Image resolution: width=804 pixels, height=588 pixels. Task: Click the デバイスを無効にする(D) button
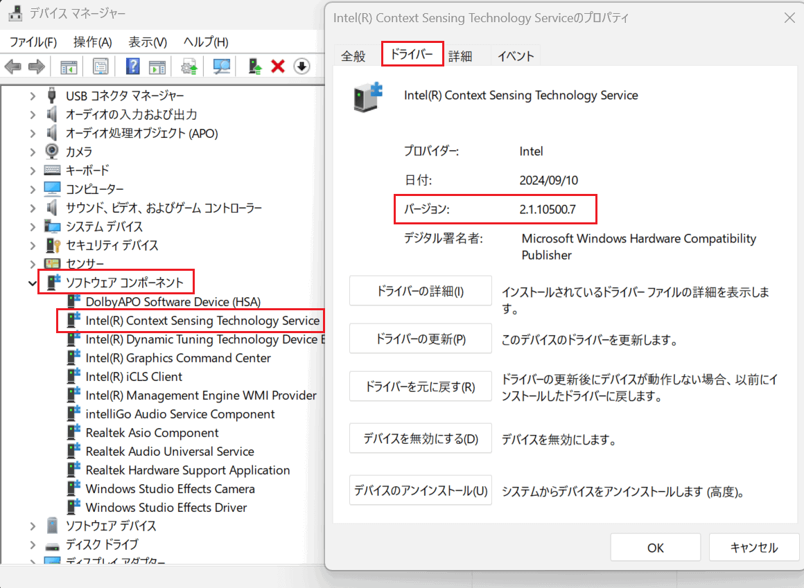pyautogui.click(x=421, y=438)
